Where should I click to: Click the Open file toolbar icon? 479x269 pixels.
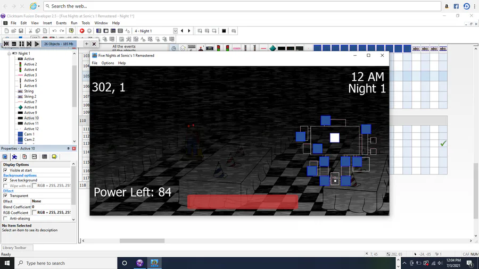pos(14,31)
